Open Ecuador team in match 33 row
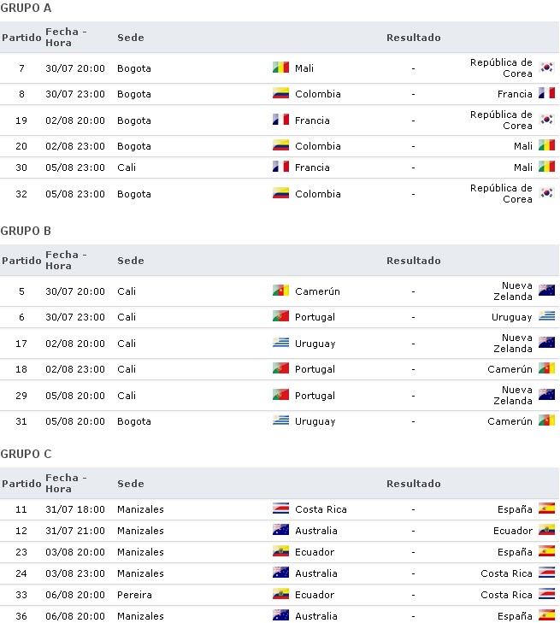Screen dimensions: 560x623 (x=315, y=595)
